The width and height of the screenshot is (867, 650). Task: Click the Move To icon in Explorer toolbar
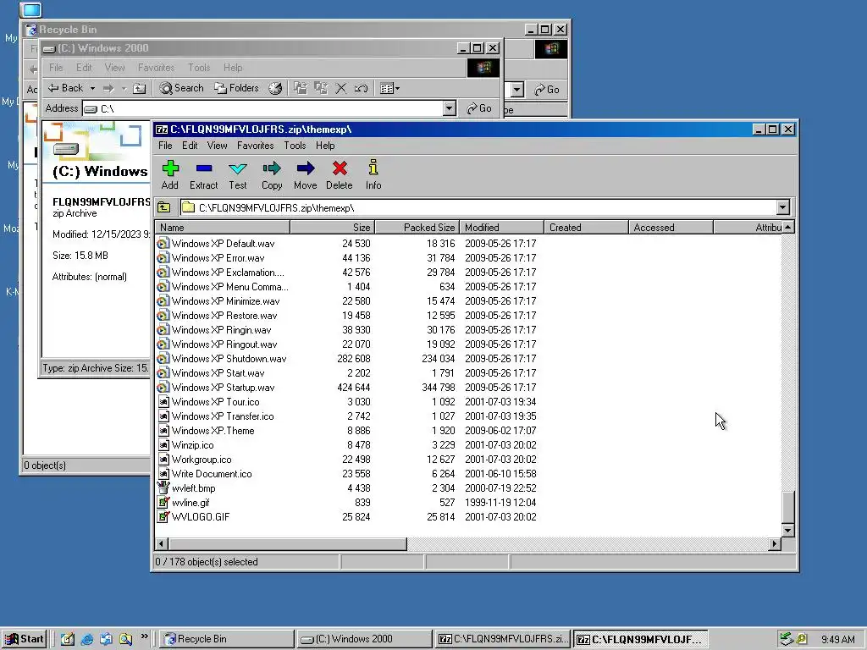coord(301,88)
